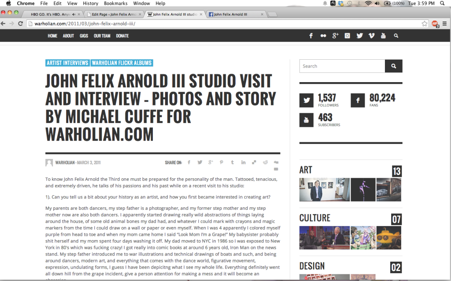Open the Notification Center bell icon
Screen dimensions: 451x281
click(x=325, y=4)
